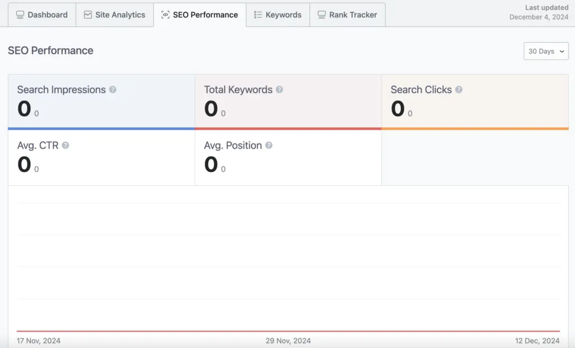This screenshot has height=348, width=575.
Task: Click the Site Analytics chart icon
Action: 88,15
